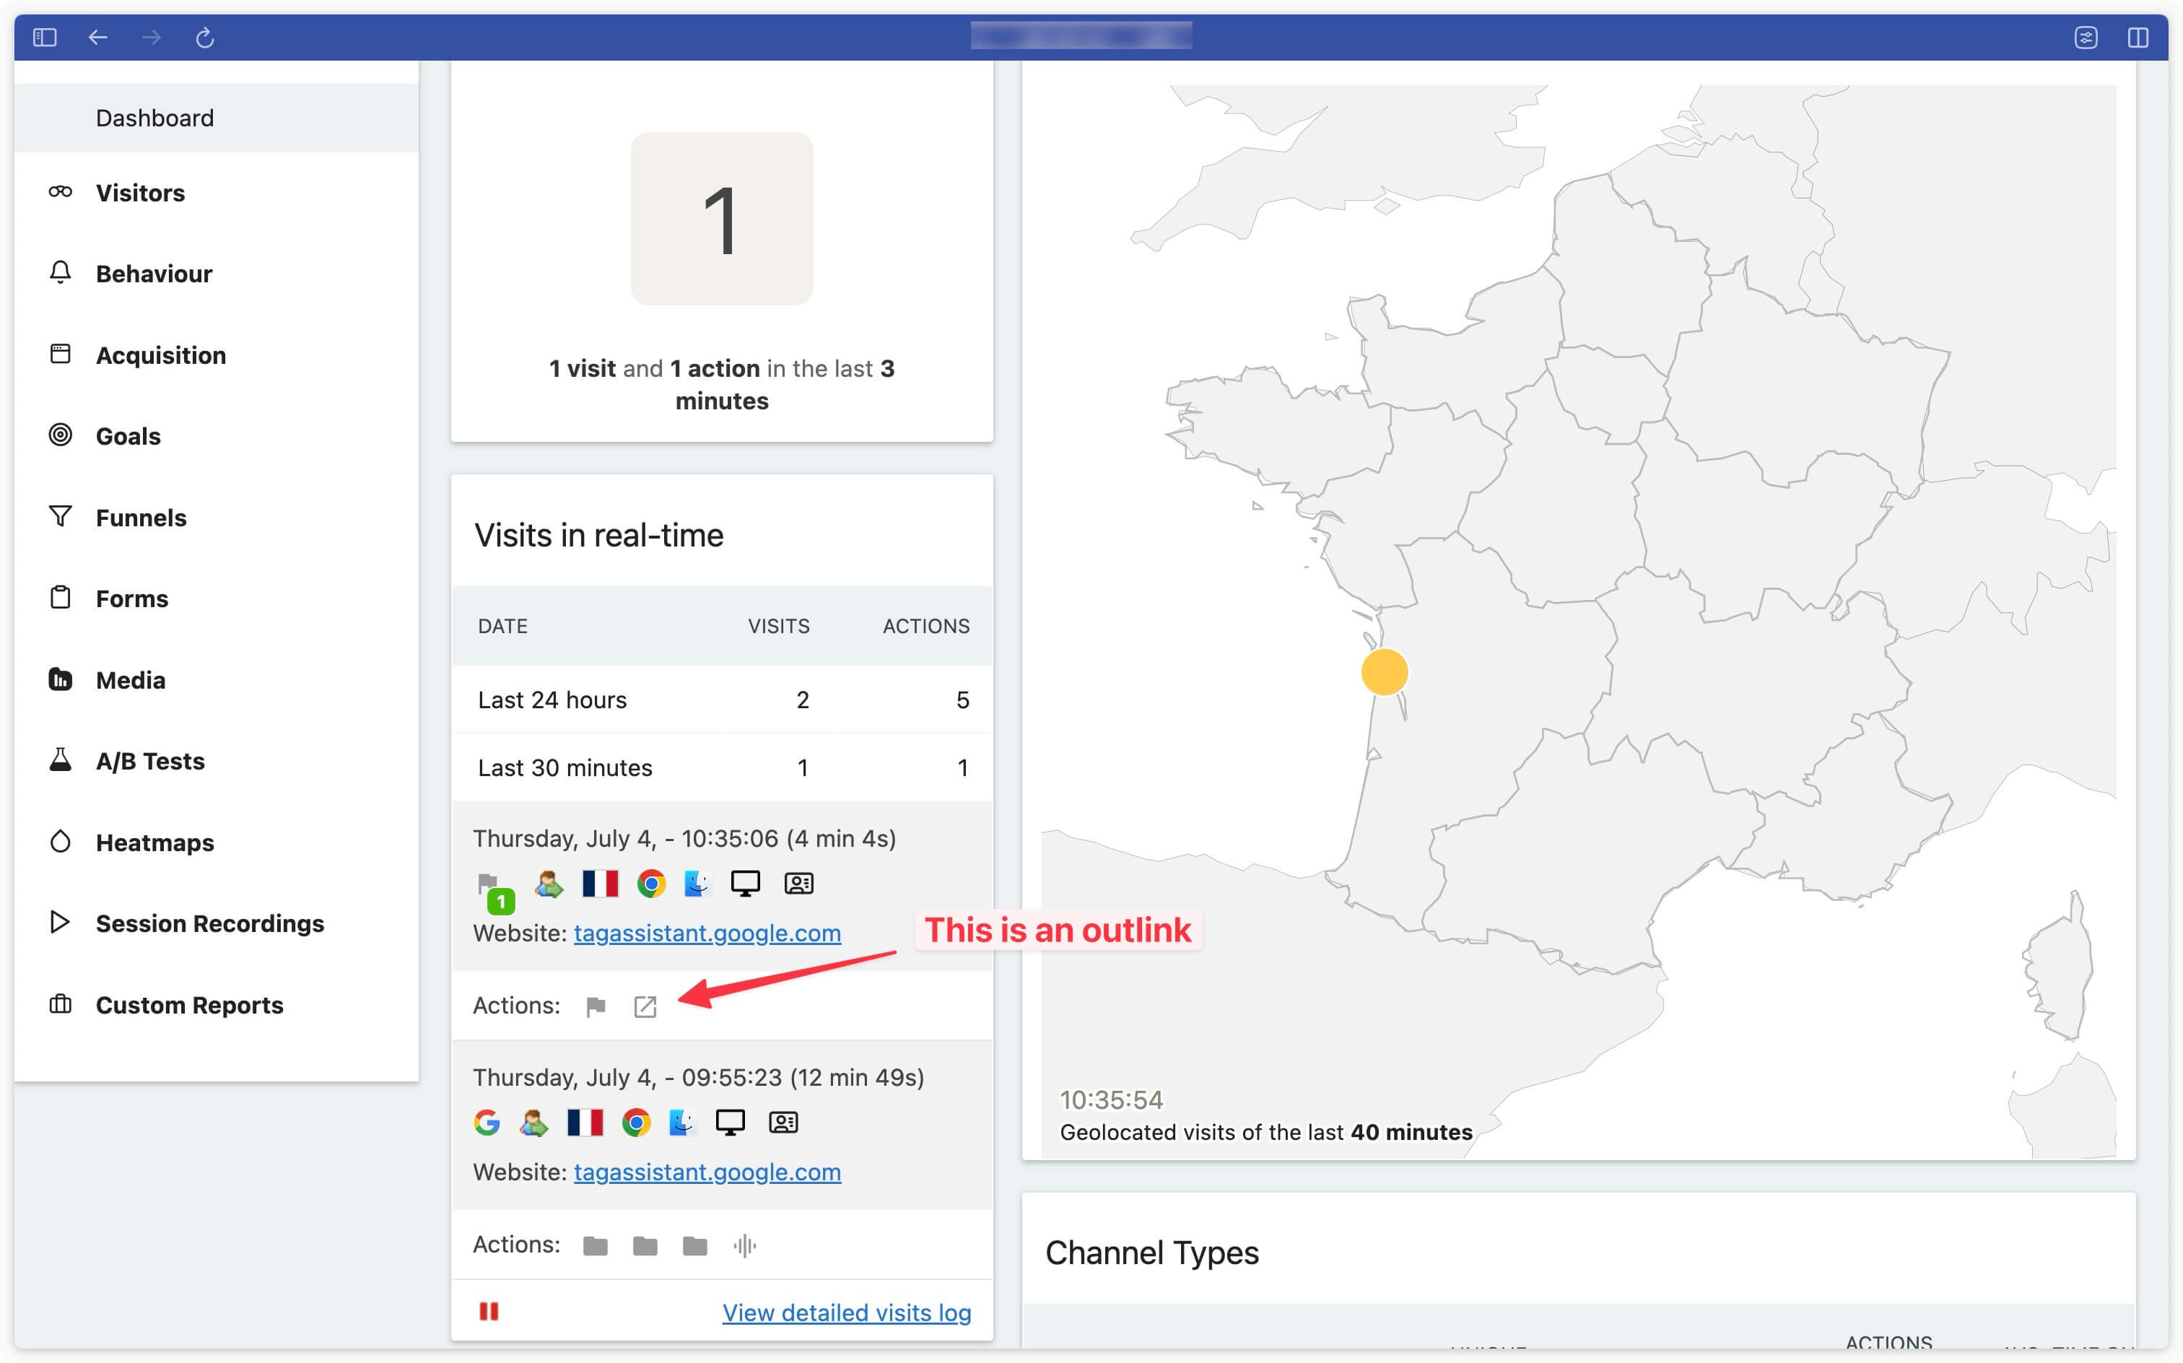Expand the Media sidebar section

(128, 680)
